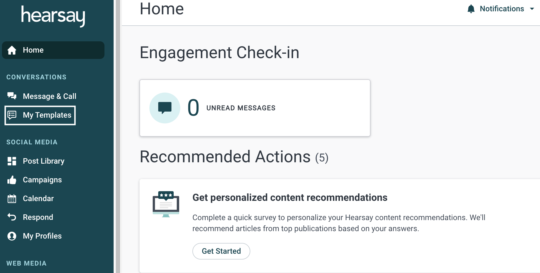Open the Notifications menu label

coord(502,9)
